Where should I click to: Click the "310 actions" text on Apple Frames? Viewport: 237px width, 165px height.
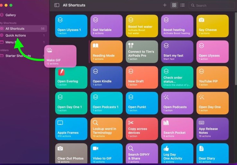coord(64,136)
